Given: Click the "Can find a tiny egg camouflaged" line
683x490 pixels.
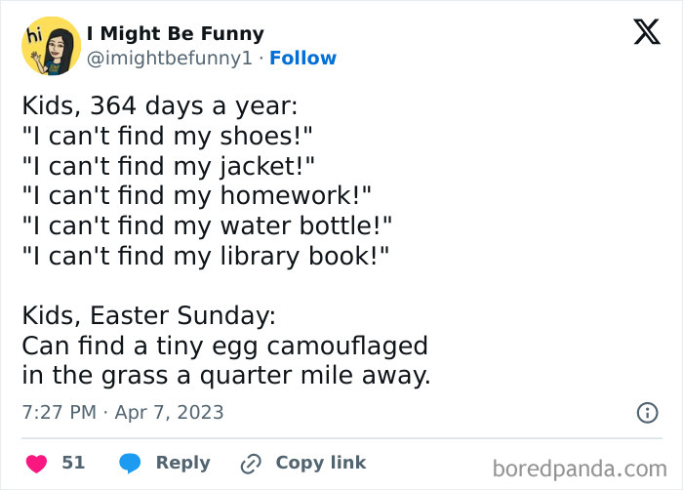Looking at the screenshot, I should [x=224, y=347].
